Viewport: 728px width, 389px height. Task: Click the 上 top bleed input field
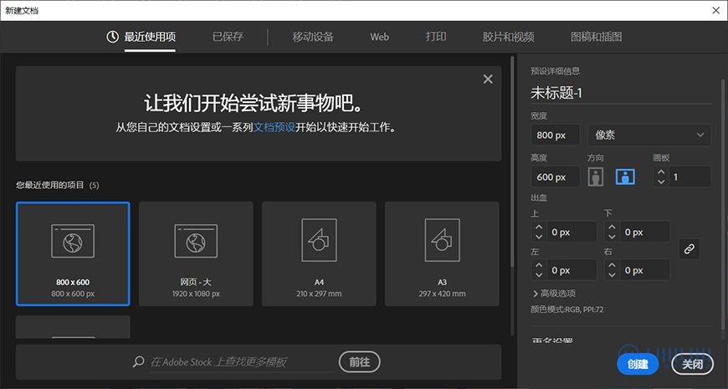[571, 232]
